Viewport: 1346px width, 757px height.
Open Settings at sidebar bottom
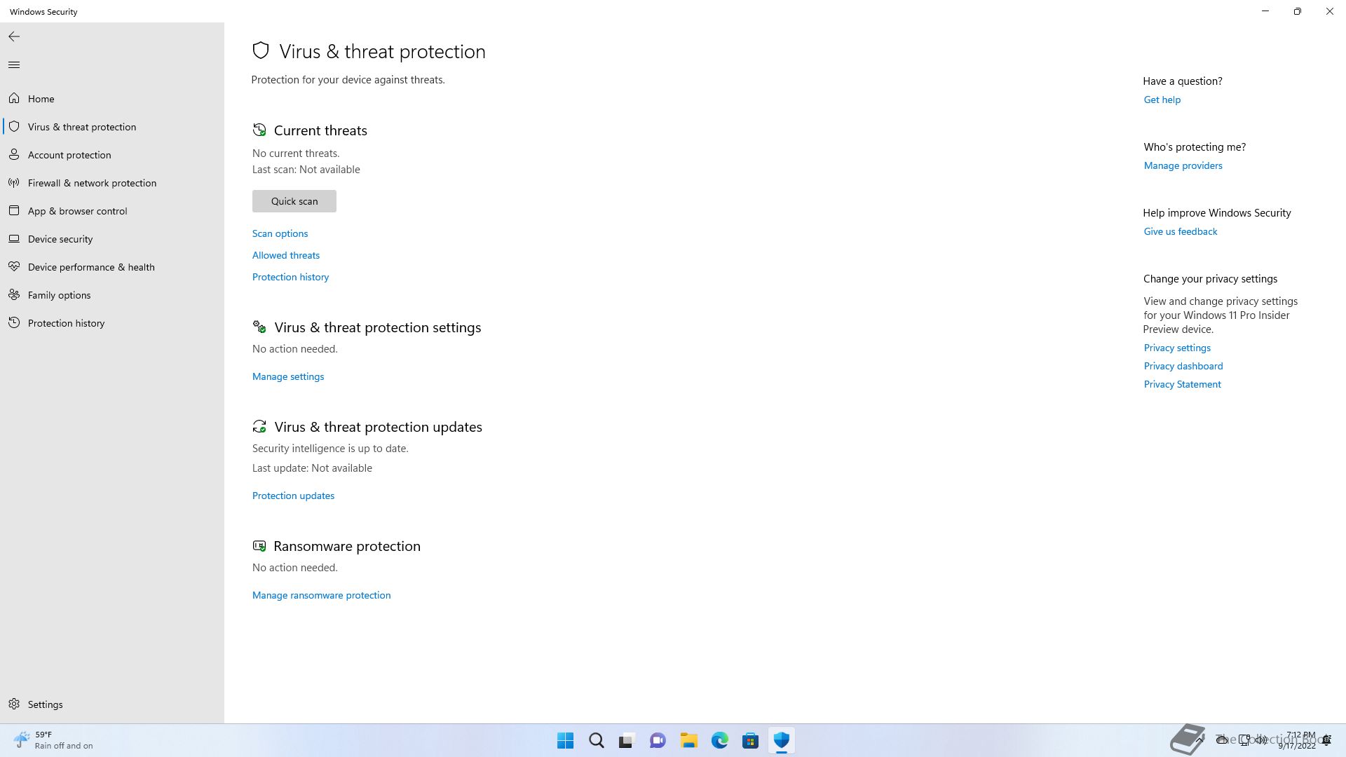[112, 704]
